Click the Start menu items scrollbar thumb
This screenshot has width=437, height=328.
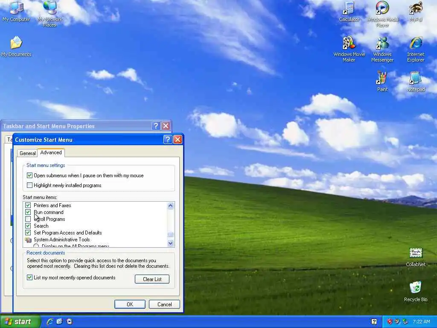[x=171, y=234]
